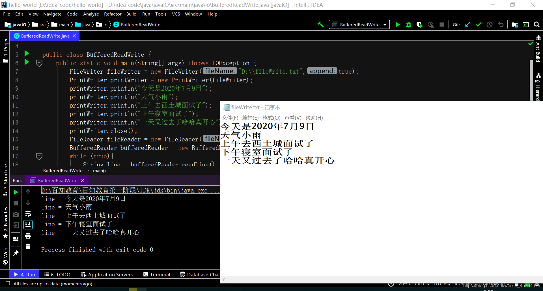543x291 pixels.
Task: Open 查看(V) menu in Notepad
Action: click(293, 118)
